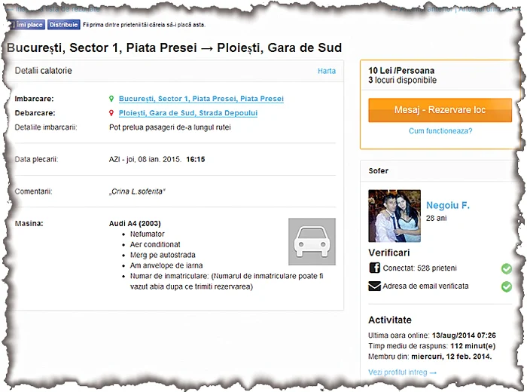Click the red drop-off location pin icon
527x392 pixels.
[111, 113]
